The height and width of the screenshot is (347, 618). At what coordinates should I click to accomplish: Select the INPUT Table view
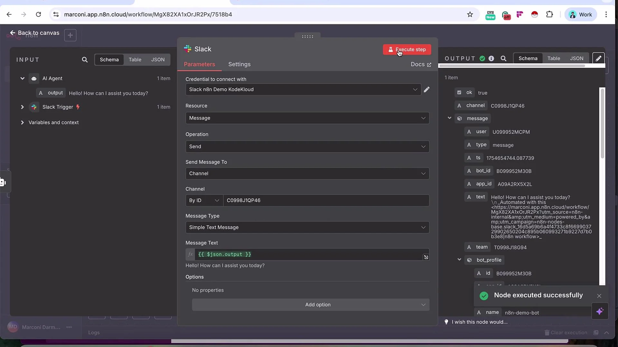[135, 59]
